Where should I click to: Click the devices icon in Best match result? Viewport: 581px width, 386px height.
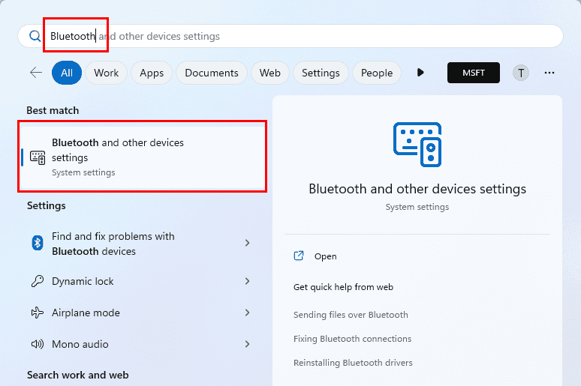point(38,157)
